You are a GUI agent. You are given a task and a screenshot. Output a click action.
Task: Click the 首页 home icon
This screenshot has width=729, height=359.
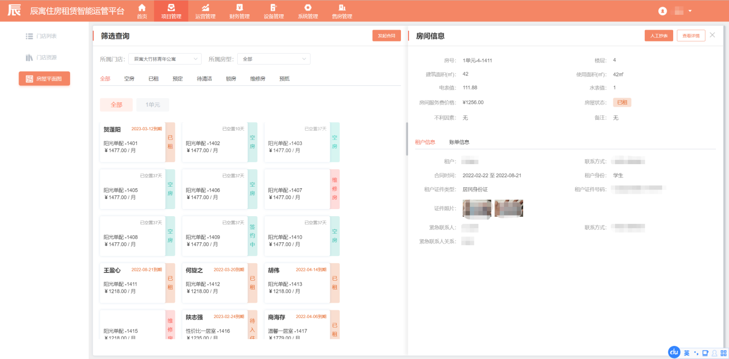click(x=142, y=8)
